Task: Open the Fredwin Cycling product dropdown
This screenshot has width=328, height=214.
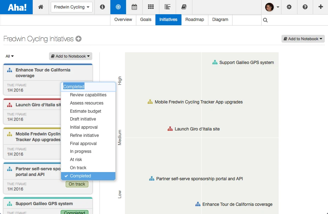Action: pyautogui.click(x=72, y=7)
